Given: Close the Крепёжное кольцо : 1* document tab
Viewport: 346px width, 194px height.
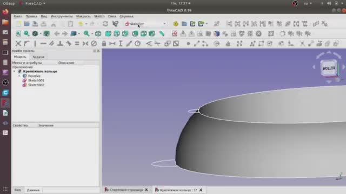Looking at the screenshot, I should point(201,190).
